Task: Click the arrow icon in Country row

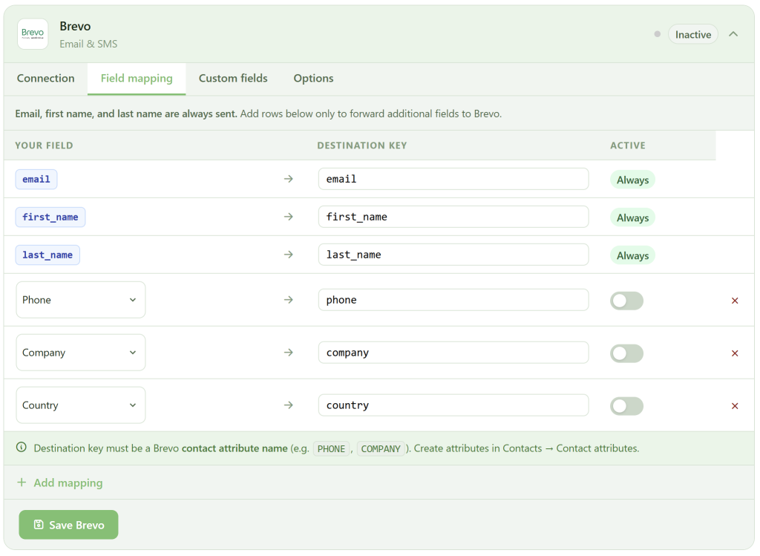Action: click(x=289, y=405)
